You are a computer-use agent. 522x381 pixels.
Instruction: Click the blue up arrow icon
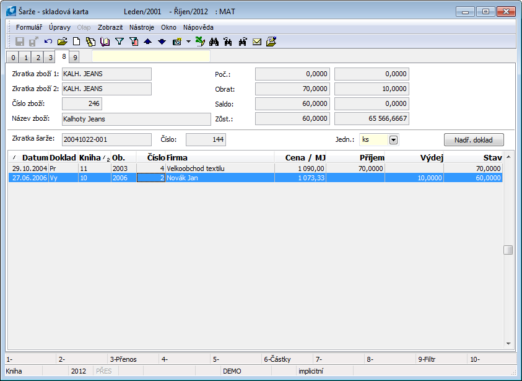pyautogui.click(x=147, y=42)
